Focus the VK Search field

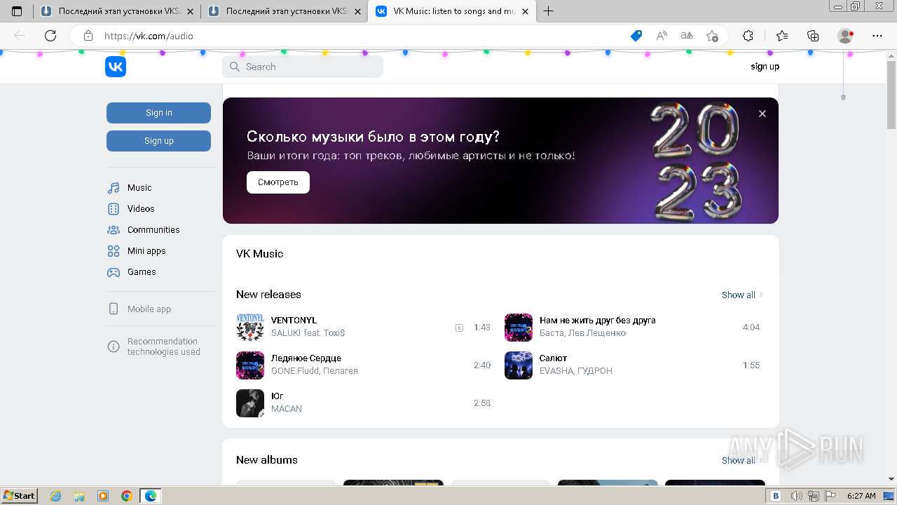pyautogui.click(x=303, y=67)
